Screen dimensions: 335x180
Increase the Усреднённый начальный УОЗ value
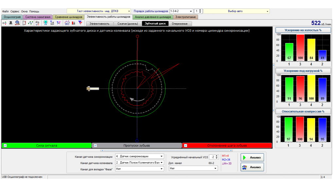(x=217, y=156)
